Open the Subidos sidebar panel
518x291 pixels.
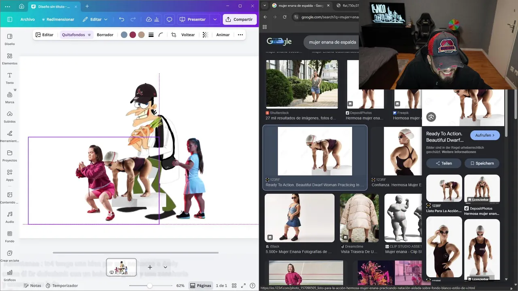tap(10, 117)
